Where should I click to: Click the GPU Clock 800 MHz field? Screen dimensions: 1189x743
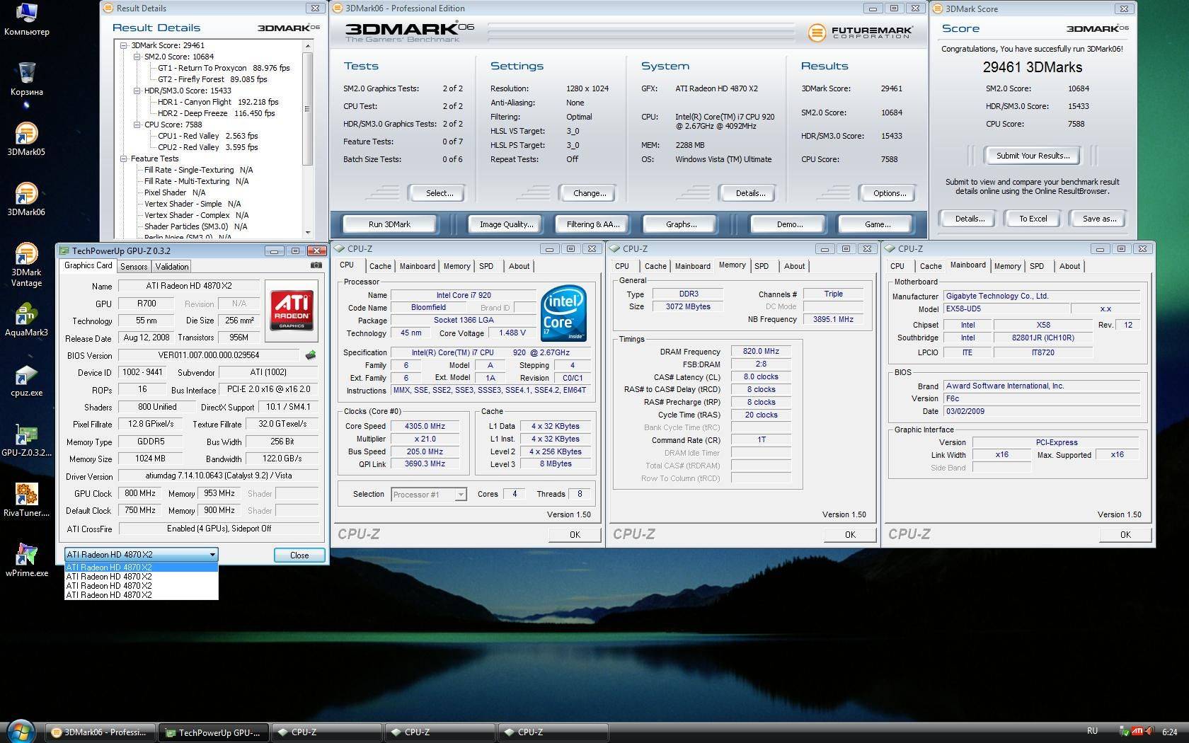coord(140,493)
